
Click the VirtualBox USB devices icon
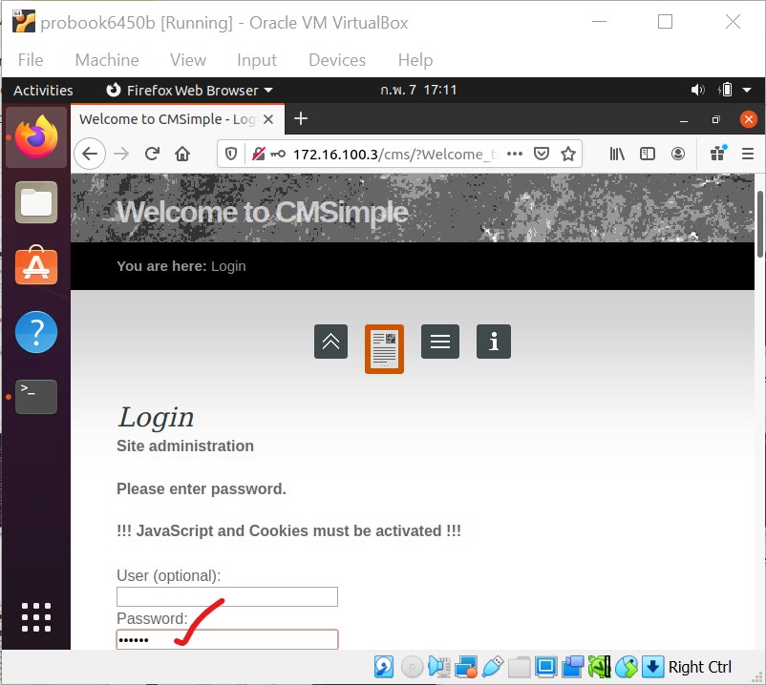click(x=493, y=667)
